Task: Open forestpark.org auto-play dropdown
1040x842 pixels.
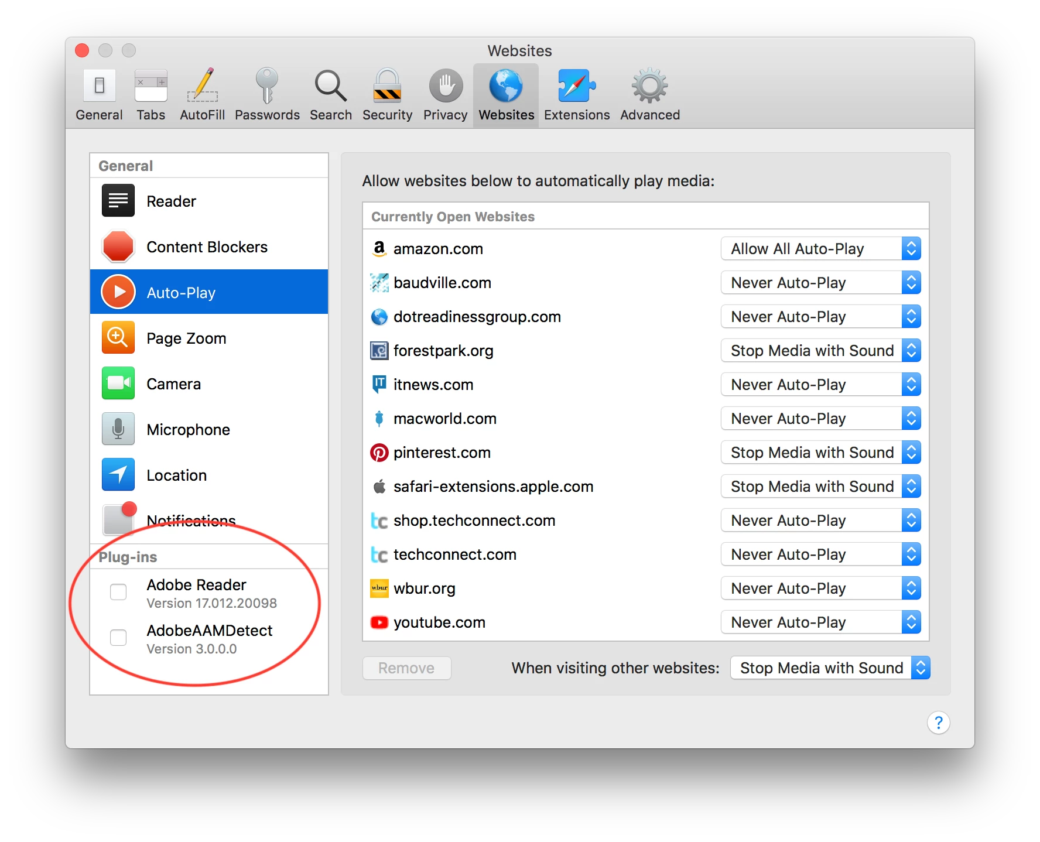Action: point(821,351)
